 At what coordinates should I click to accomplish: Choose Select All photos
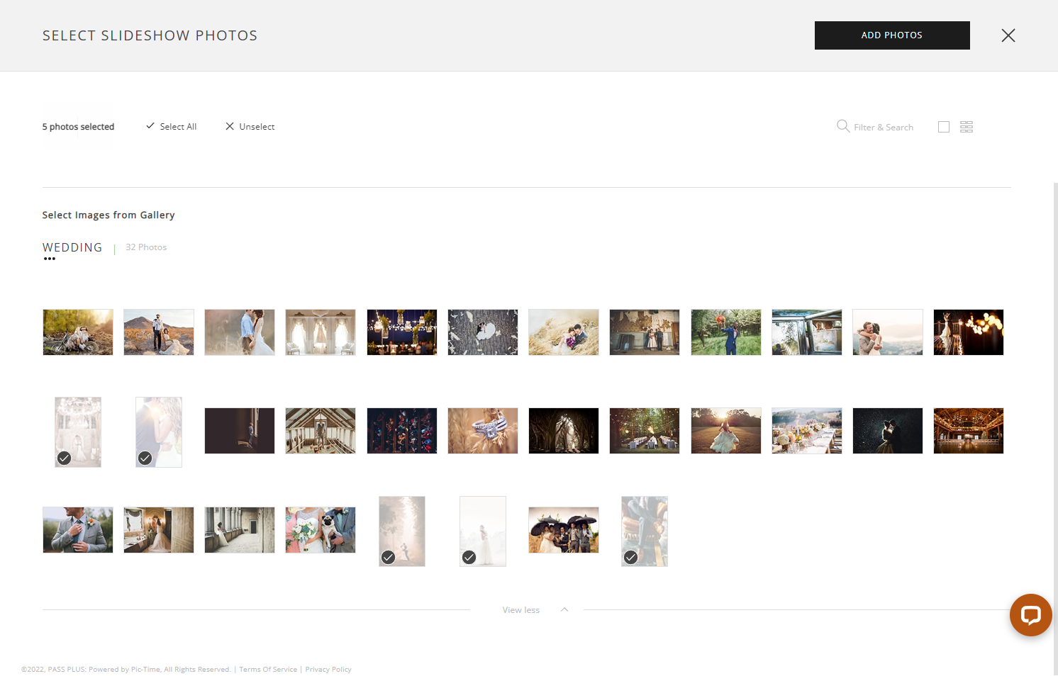[171, 126]
